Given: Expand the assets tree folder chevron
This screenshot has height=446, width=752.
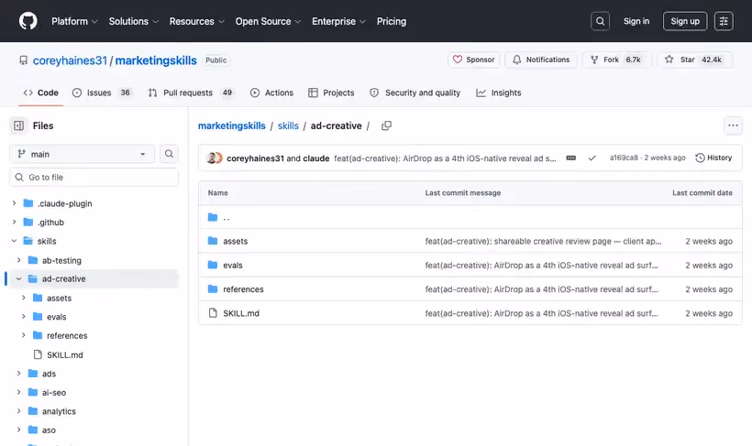Looking at the screenshot, I should pos(24,298).
